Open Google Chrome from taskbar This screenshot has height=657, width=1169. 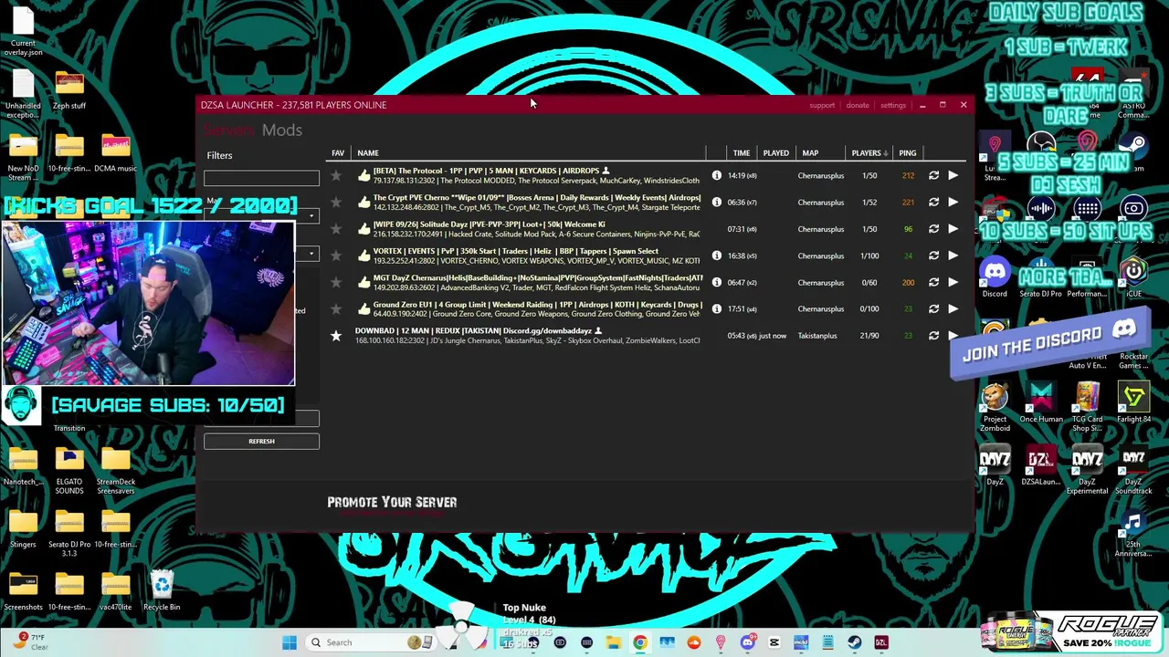[x=640, y=642]
